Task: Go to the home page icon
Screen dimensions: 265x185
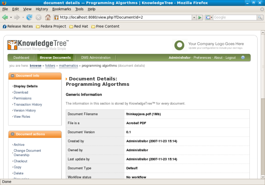Action: [48, 17]
